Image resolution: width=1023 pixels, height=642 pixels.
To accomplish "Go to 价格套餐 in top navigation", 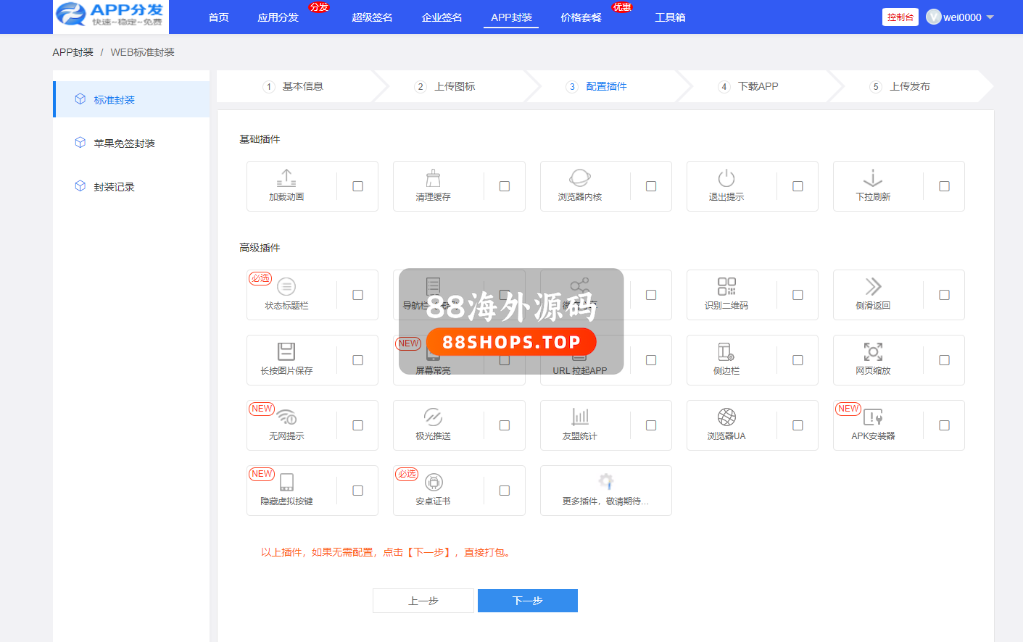I will [581, 17].
